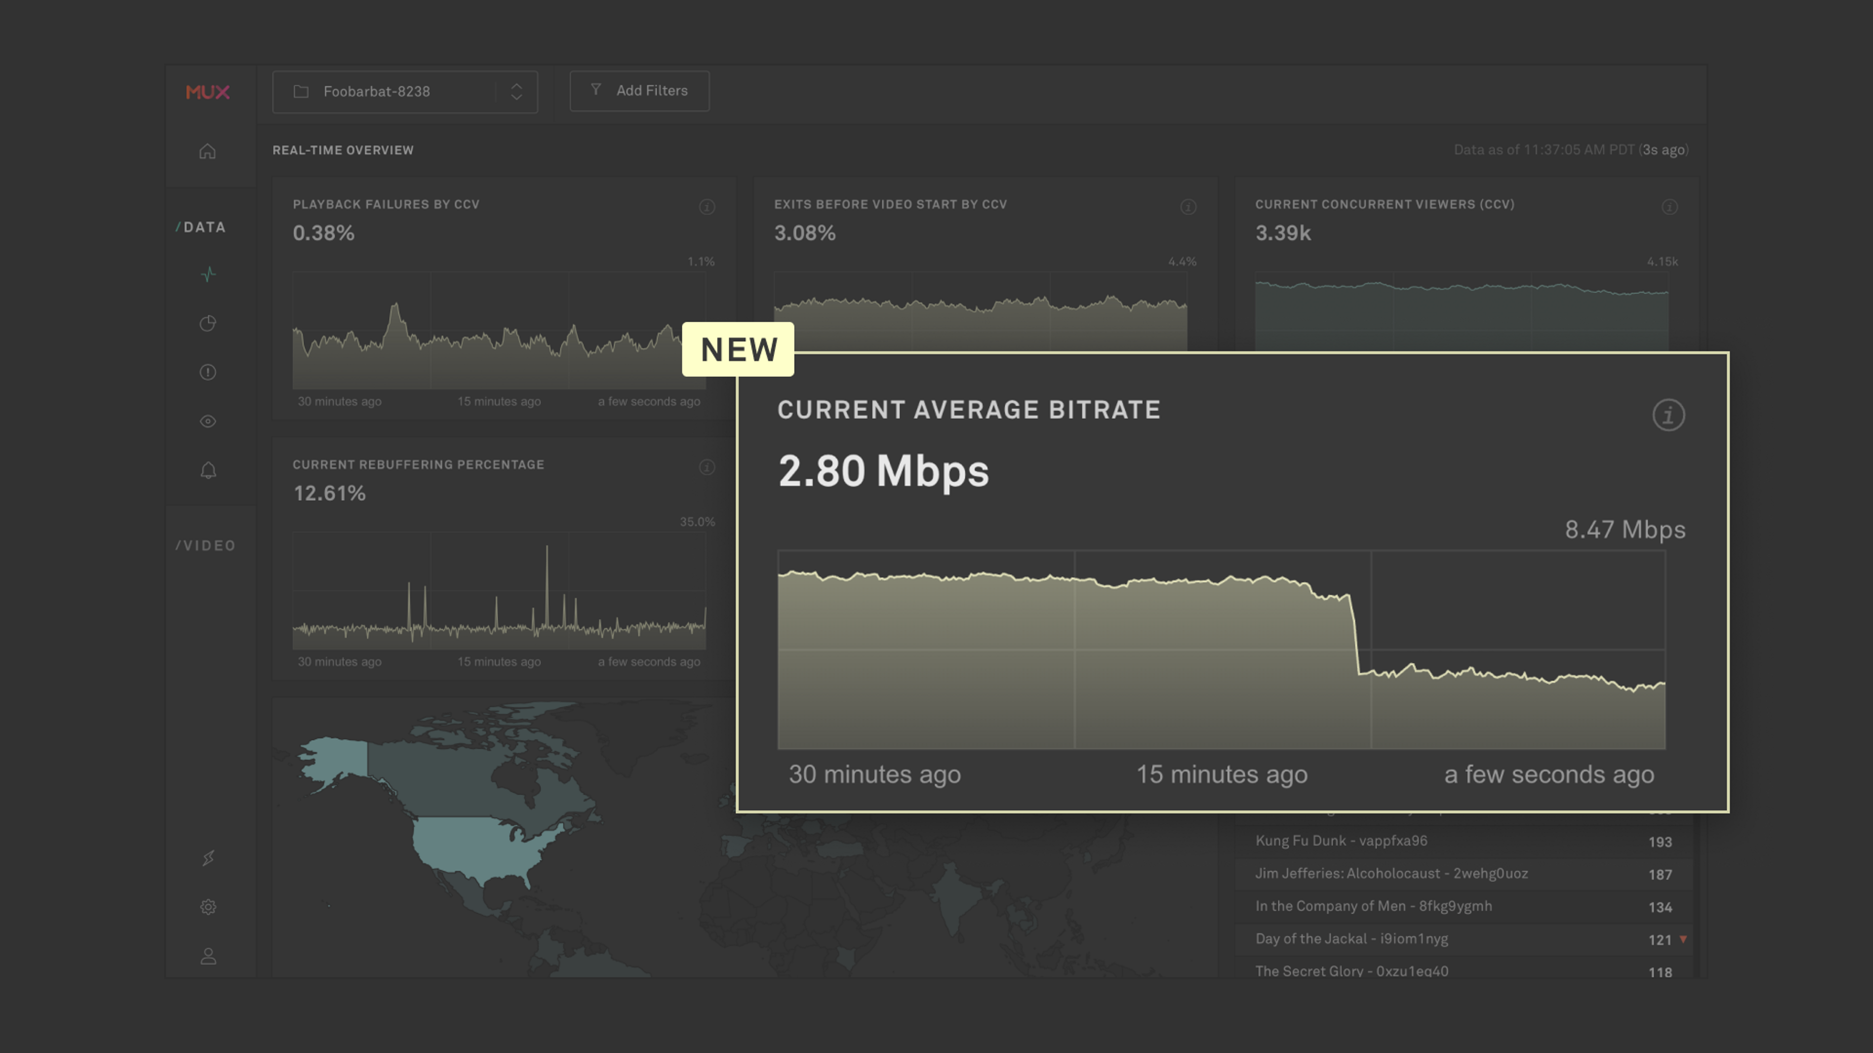Click info icon on Current Average Bitrate
Image resolution: width=1873 pixels, height=1053 pixels.
click(1668, 415)
